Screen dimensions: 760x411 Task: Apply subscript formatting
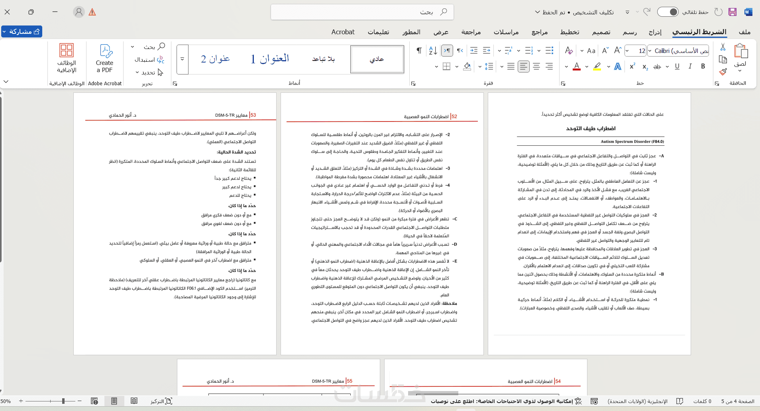(645, 67)
